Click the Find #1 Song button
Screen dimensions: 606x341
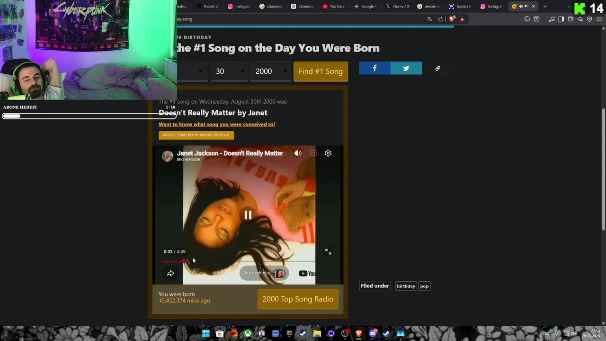(x=321, y=72)
